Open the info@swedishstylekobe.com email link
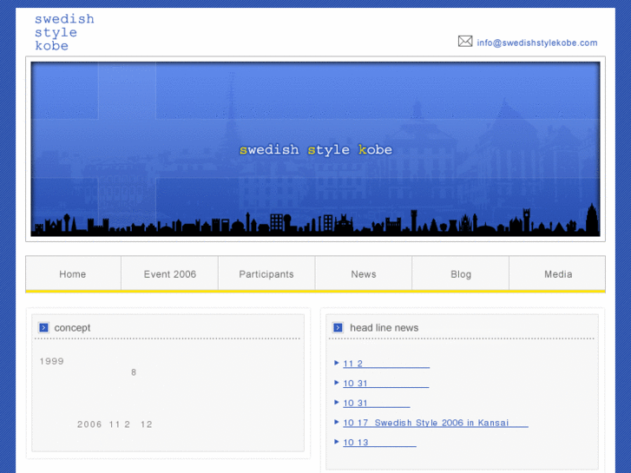 [x=537, y=43]
